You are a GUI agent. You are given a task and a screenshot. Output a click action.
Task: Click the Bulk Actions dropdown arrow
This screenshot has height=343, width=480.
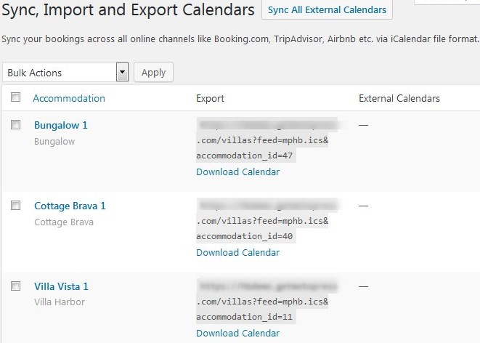(x=122, y=72)
